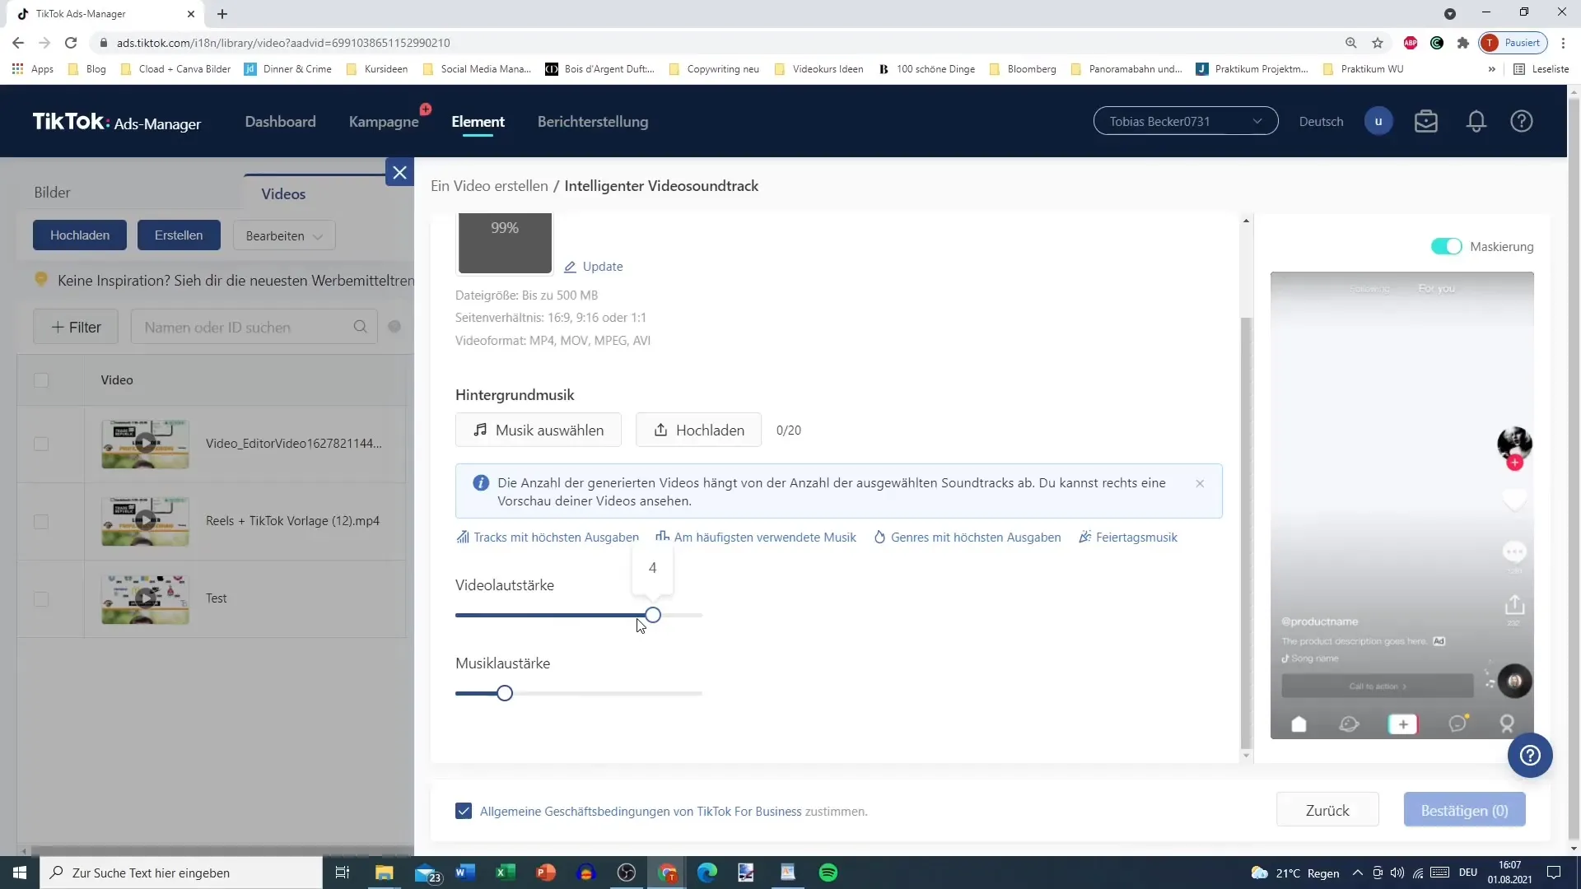Switch to the Videos tab

point(283,194)
